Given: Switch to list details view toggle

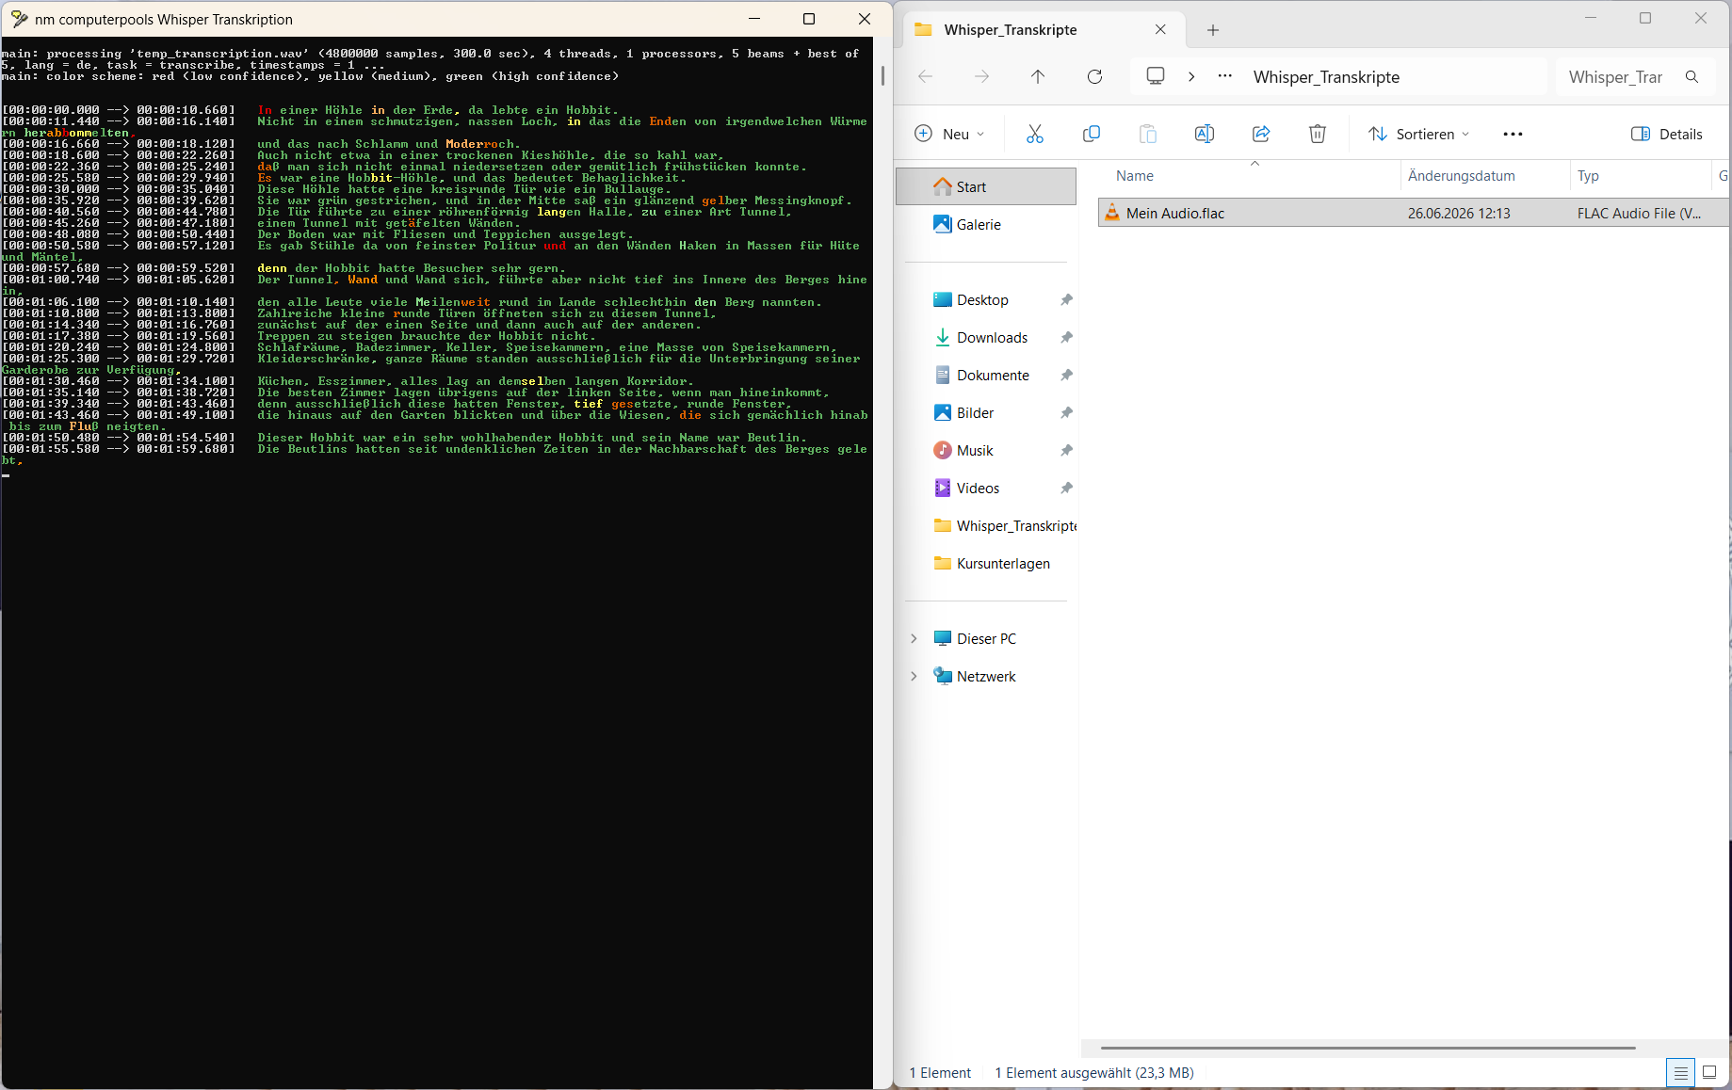Looking at the screenshot, I should point(1680,1072).
